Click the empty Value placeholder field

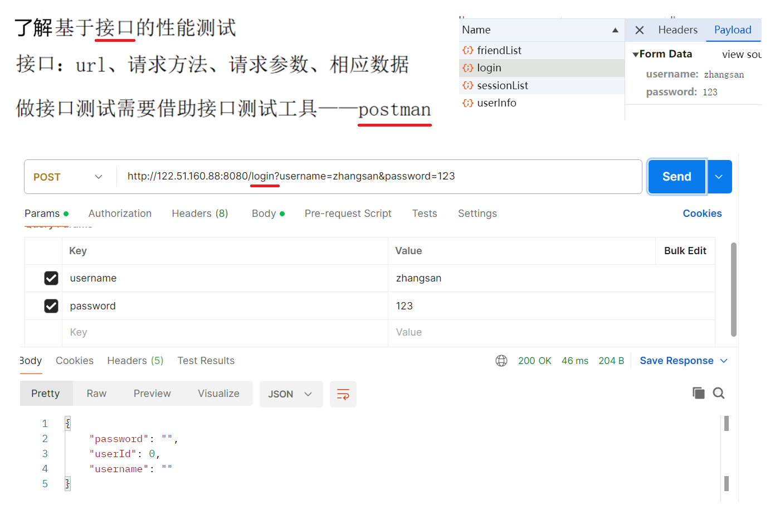[x=552, y=332]
